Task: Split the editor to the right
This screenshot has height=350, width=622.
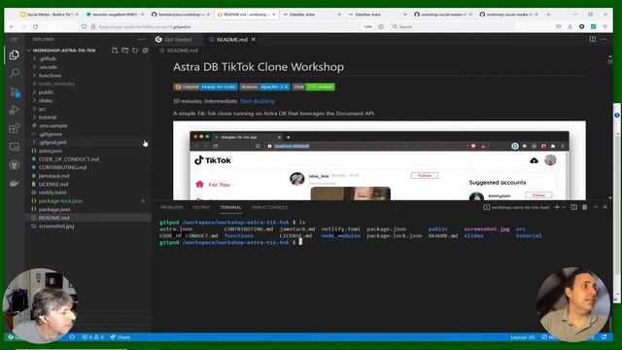Action: 592,39
